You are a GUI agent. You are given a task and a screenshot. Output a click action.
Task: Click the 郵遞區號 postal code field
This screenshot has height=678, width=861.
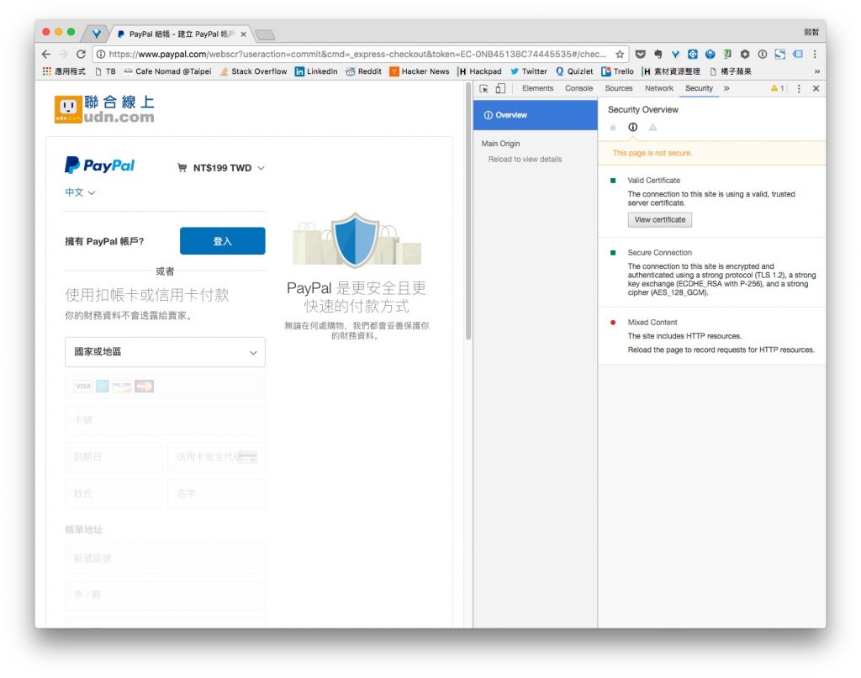[165, 559]
